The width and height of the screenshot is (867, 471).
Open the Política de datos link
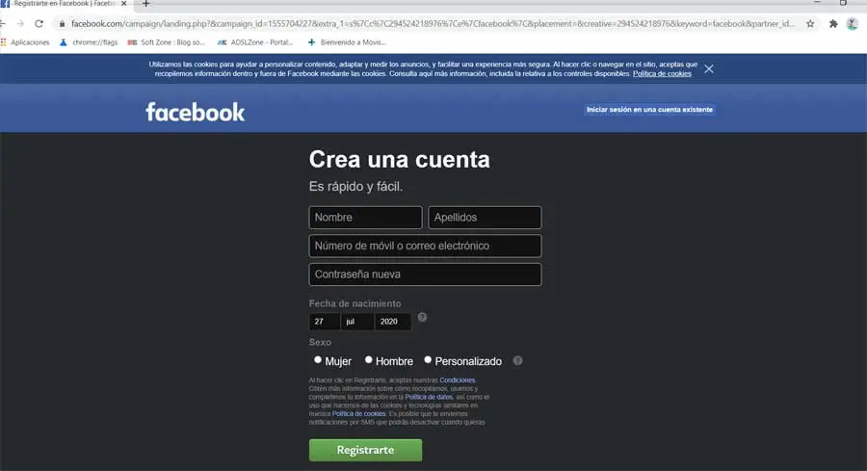coord(429,397)
